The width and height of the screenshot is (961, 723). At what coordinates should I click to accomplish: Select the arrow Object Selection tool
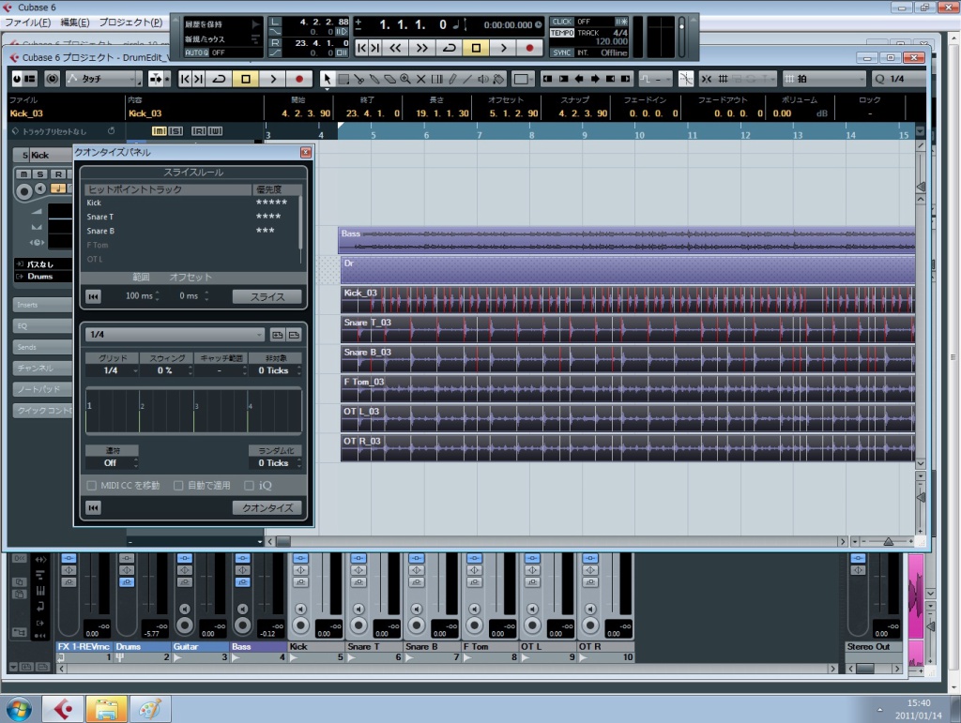(x=328, y=79)
